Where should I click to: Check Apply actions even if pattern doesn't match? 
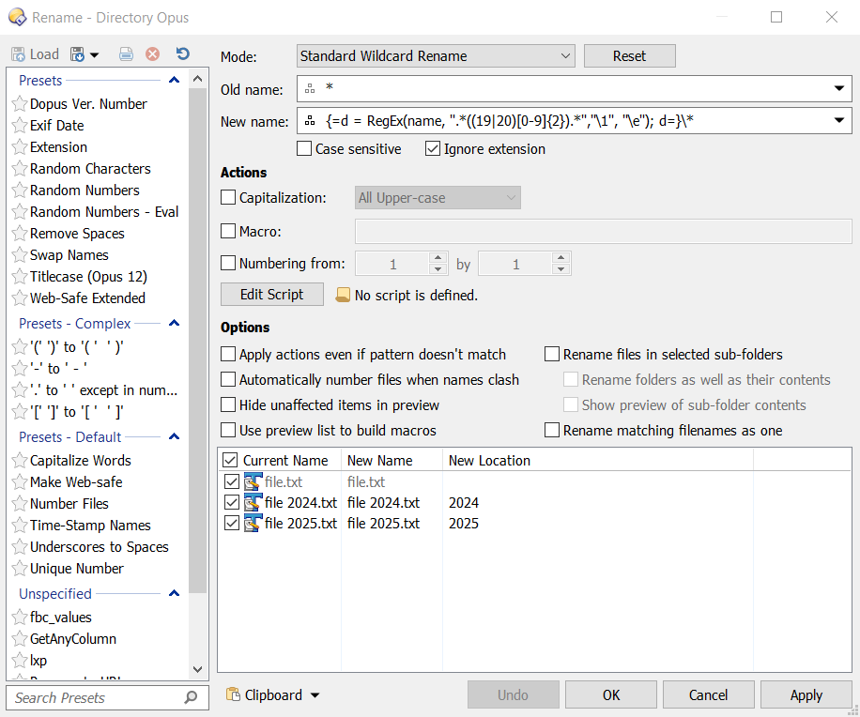click(228, 354)
